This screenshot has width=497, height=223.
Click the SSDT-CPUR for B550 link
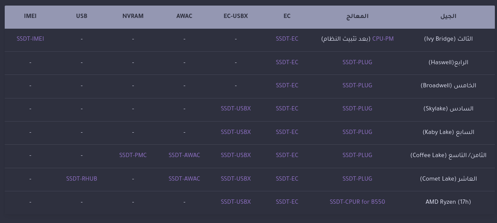357,202
